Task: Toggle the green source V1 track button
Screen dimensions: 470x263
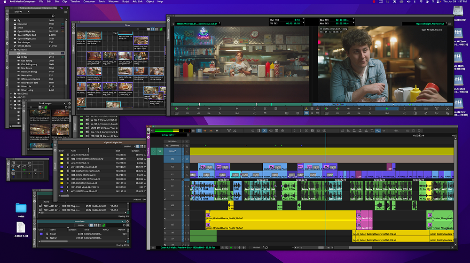Action: 159,151
